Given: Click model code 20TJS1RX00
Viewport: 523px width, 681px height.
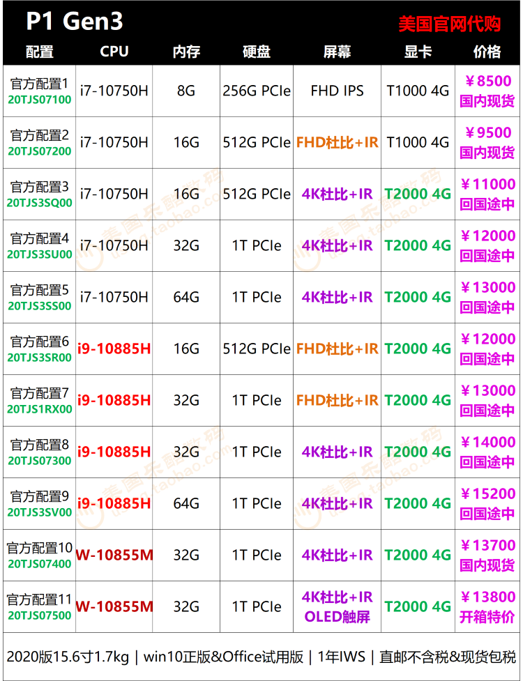Looking at the screenshot, I should coord(40,409).
